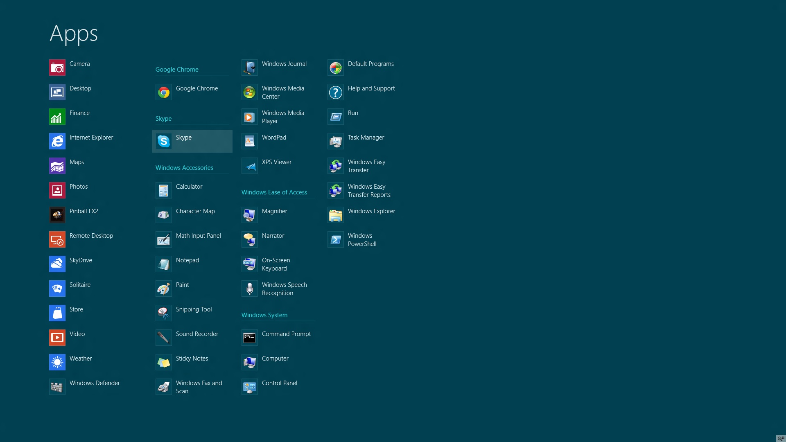Click the Notepad label
The image size is (786, 442).
click(187, 260)
